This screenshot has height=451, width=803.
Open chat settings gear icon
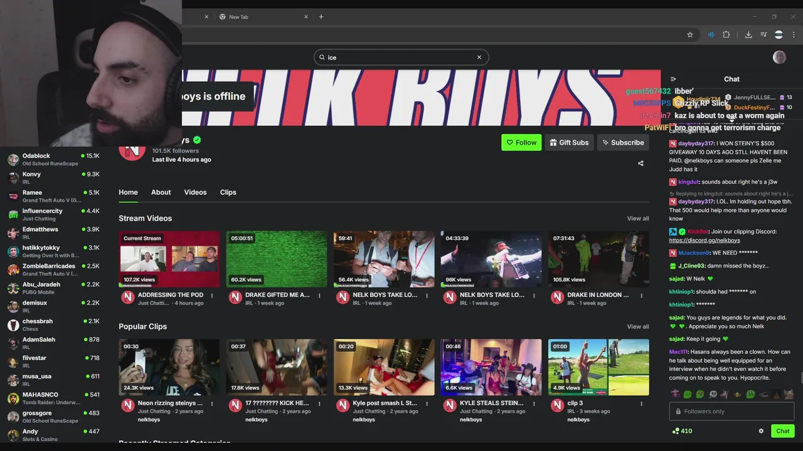(x=761, y=431)
